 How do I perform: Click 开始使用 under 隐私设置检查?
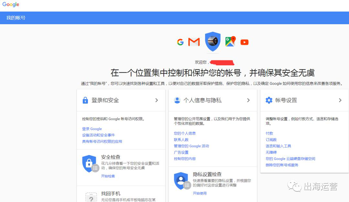click(x=200, y=193)
